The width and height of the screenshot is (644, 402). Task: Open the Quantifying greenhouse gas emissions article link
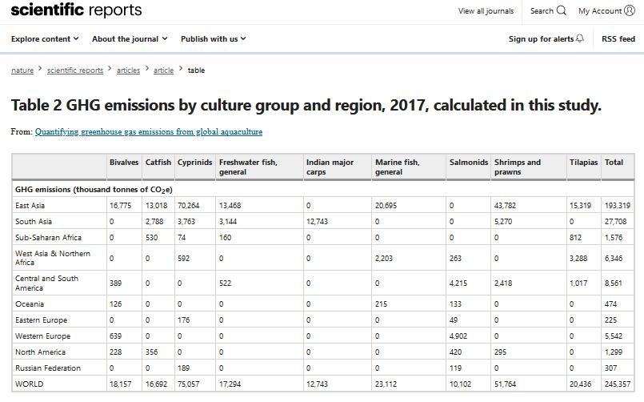148,131
